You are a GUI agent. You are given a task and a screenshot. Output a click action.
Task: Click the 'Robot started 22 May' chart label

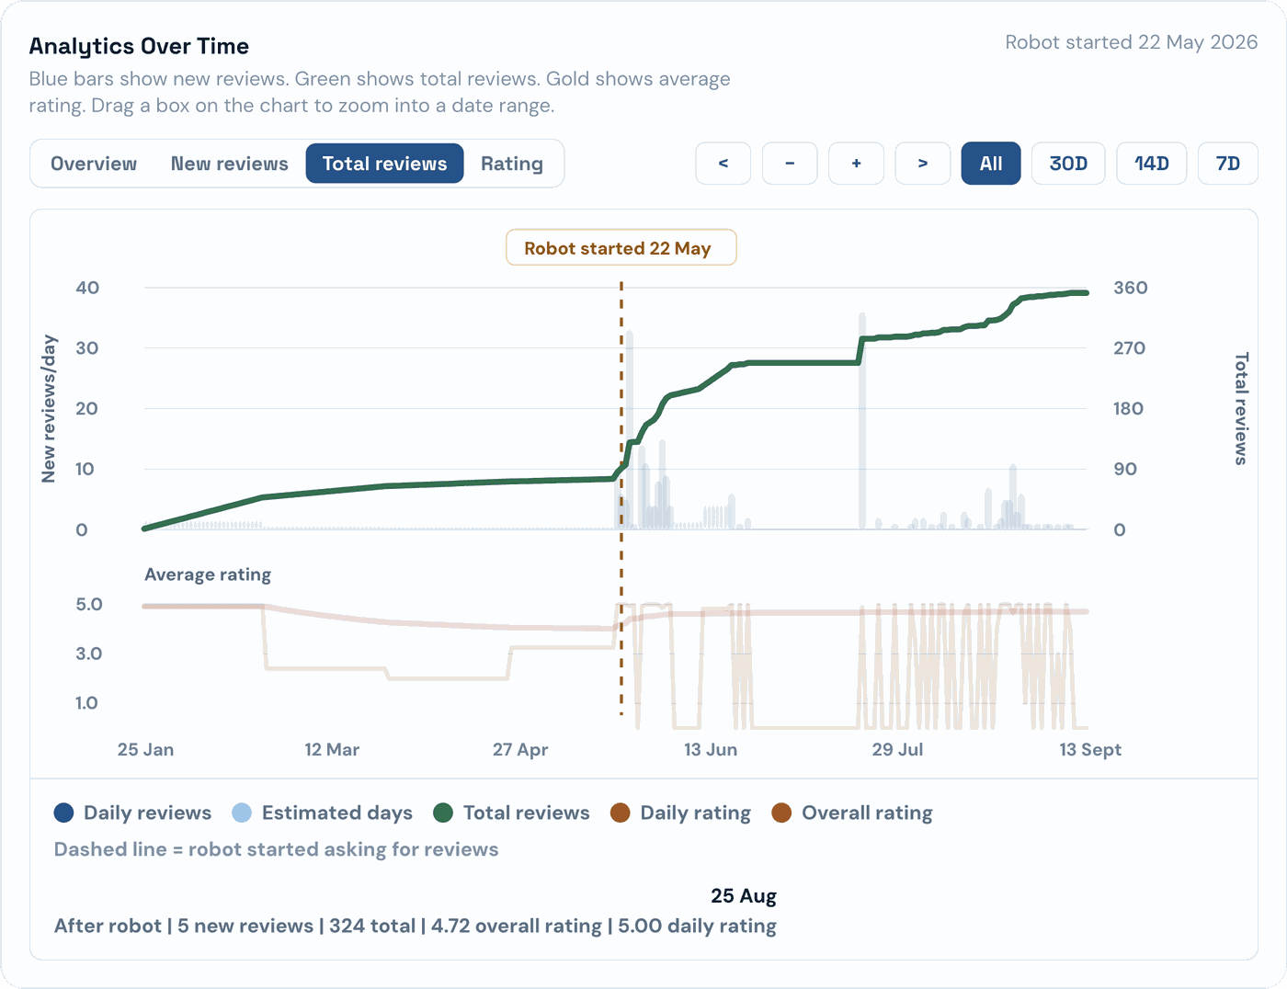click(621, 248)
